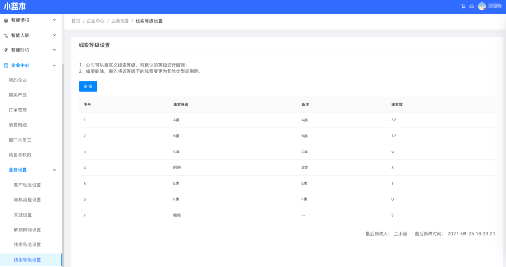Expand the 智能人脉 chevron arrow
Screen dimensions: 506x267
54,35
